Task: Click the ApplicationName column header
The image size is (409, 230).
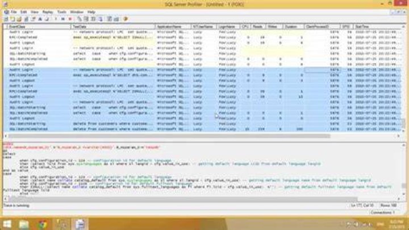Action: 173,27
